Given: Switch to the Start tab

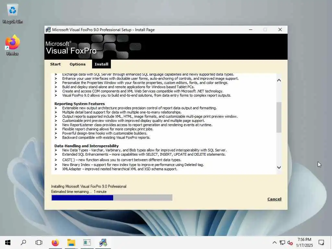Looking at the screenshot, I should [x=55, y=64].
